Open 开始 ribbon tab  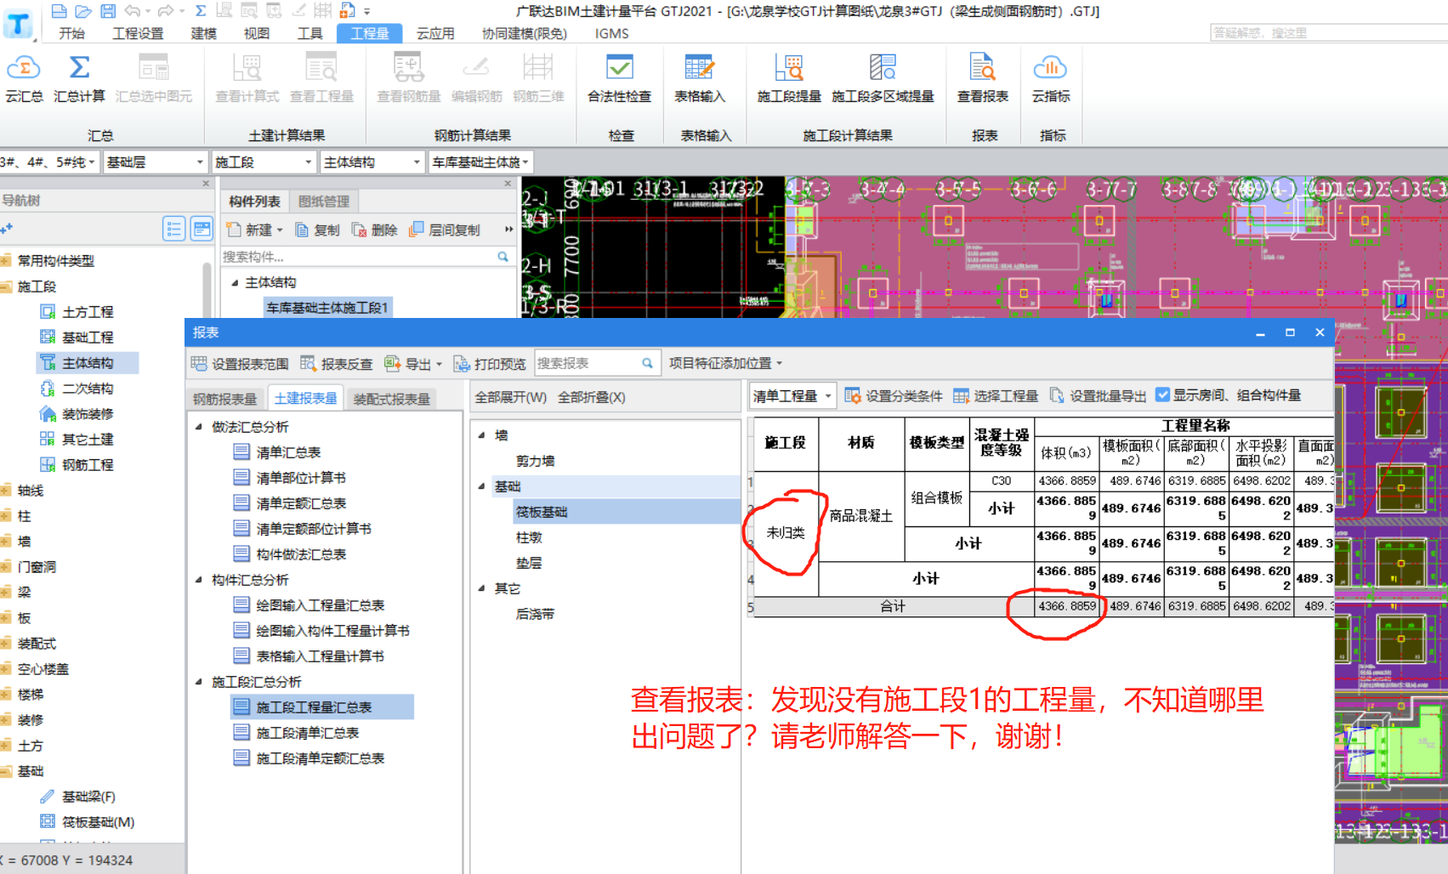click(71, 33)
